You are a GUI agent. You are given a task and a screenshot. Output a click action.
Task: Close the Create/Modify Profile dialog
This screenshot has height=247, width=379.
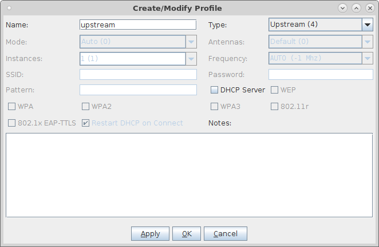pos(369,8)
